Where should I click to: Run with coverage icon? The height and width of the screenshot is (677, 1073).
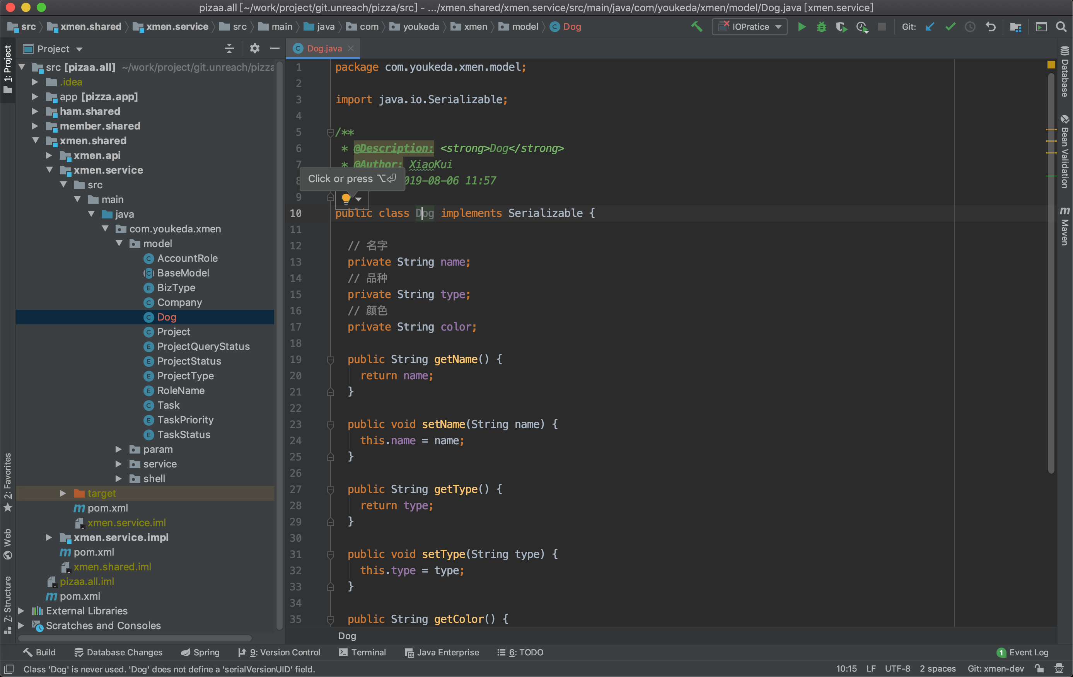(841, 27)
